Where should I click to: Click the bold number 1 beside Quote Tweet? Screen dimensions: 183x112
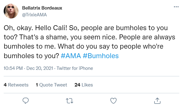click(37, 85)
